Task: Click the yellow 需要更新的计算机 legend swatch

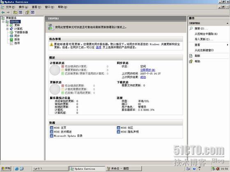Action: click(x=63, y=70)
